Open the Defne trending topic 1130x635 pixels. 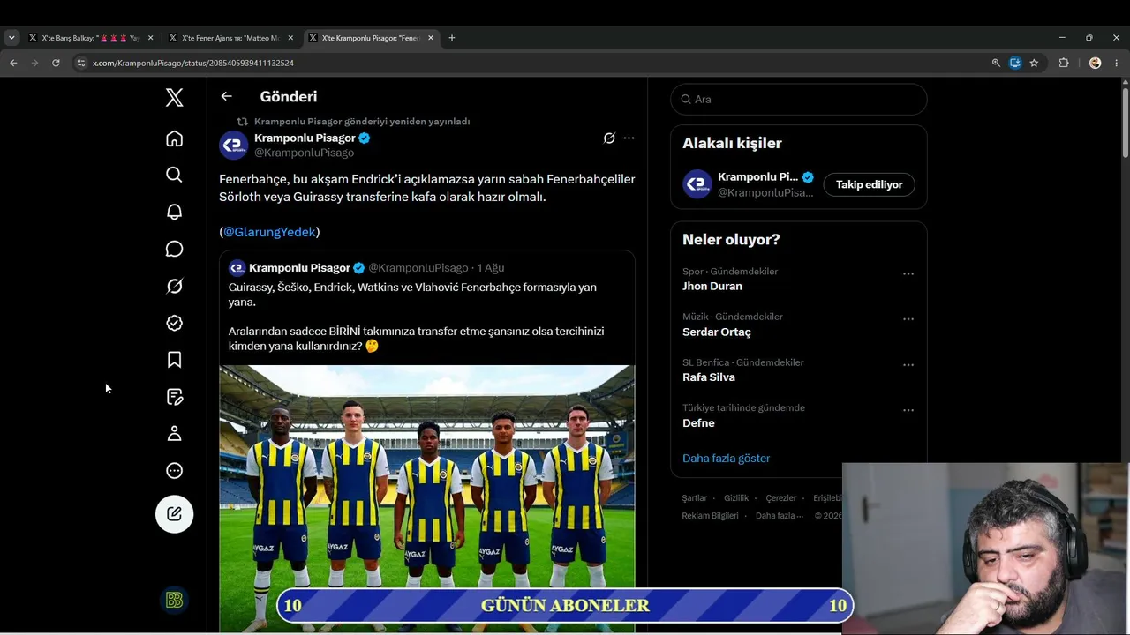[698, 423]
